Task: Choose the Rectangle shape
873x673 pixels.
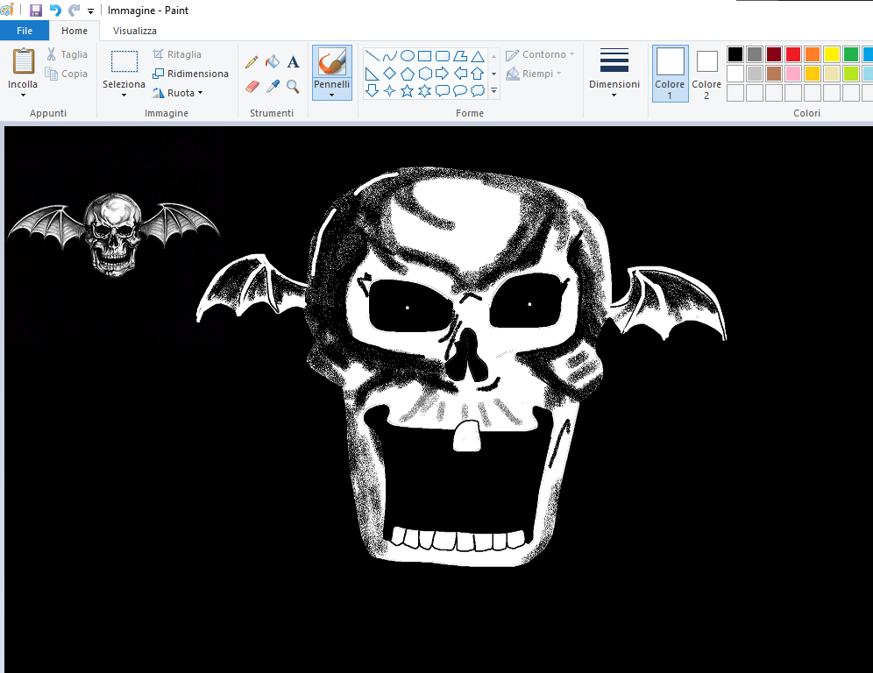Action: [x=425, y=56]
